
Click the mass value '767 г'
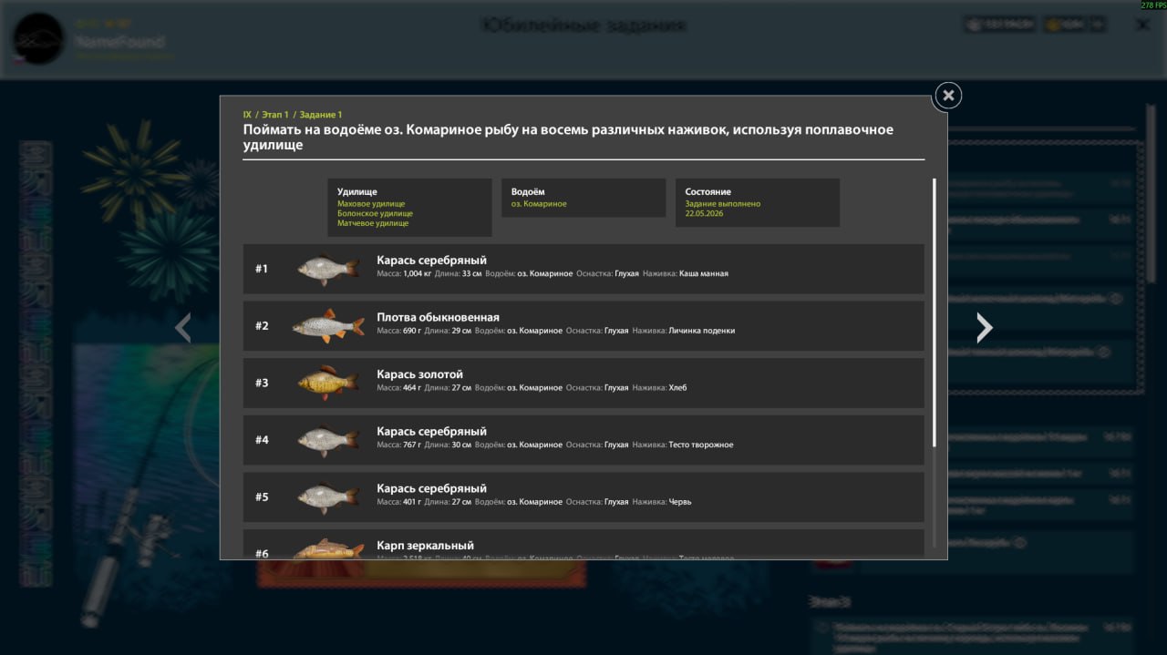click(x=412, y=445)
